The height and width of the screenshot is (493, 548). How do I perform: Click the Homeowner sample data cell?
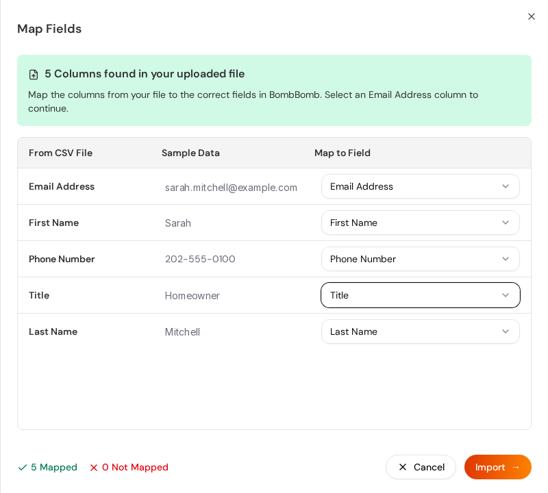[192, 296]
